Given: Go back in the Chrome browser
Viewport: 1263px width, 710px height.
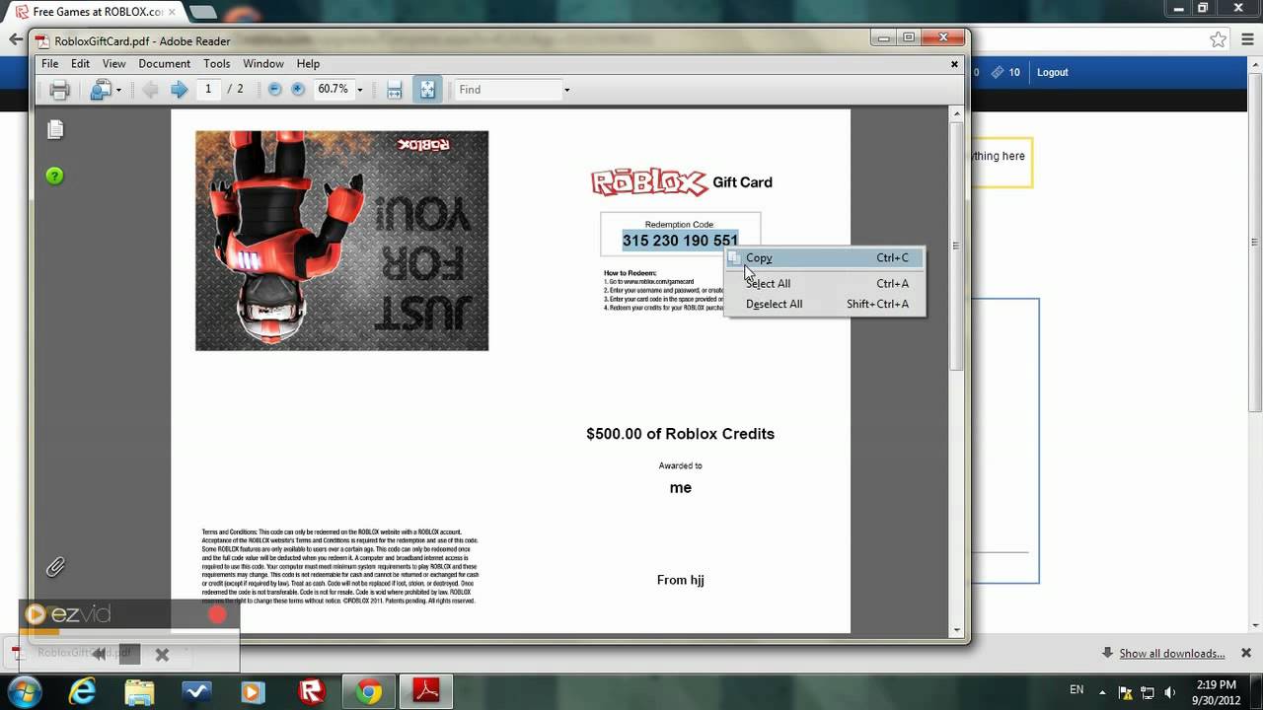Looking at the screenshot, I should tap(15, 39).
